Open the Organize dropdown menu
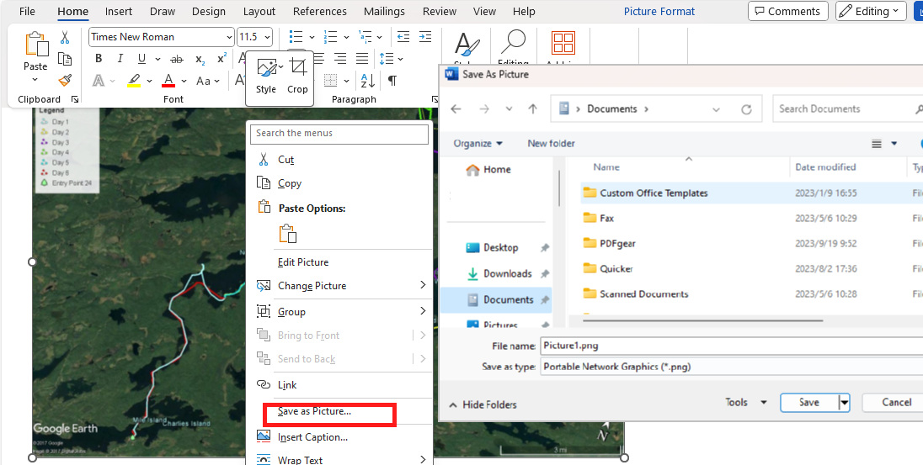The height and width of the screenshot is (465, 923). point(478,144)
